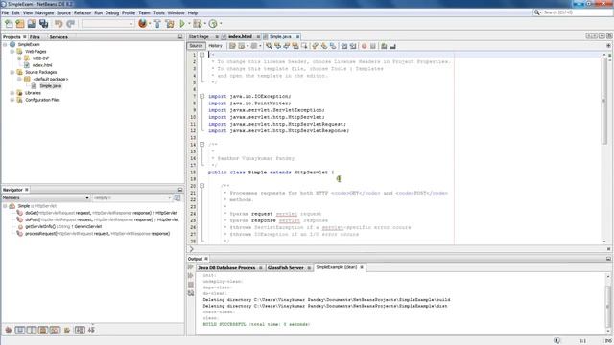Select doGet method in Navigator
614x345 pixels.
[101, 213]
